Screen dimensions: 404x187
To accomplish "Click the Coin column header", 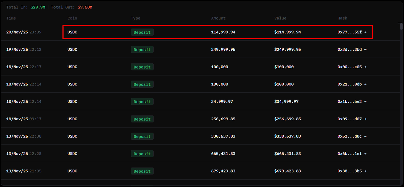I will point(72,18).
